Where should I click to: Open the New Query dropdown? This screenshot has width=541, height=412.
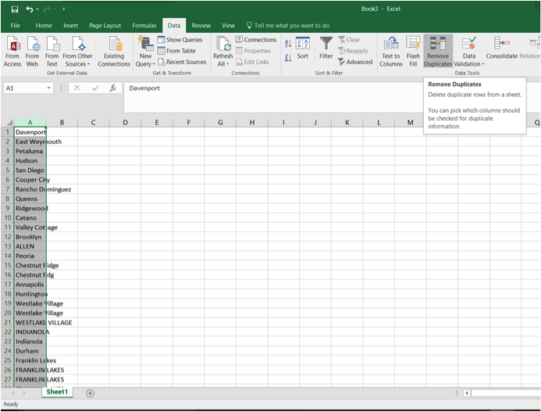[x=145, y=52]
